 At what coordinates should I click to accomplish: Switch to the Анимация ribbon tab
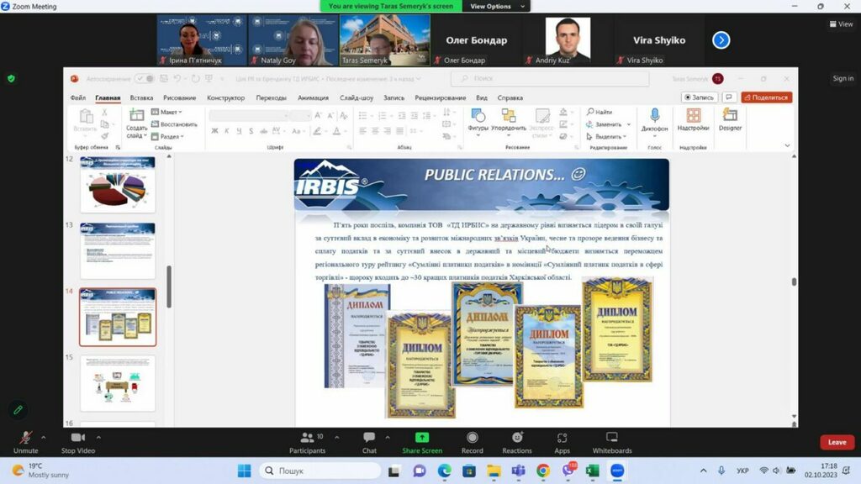tap(313, 97)
